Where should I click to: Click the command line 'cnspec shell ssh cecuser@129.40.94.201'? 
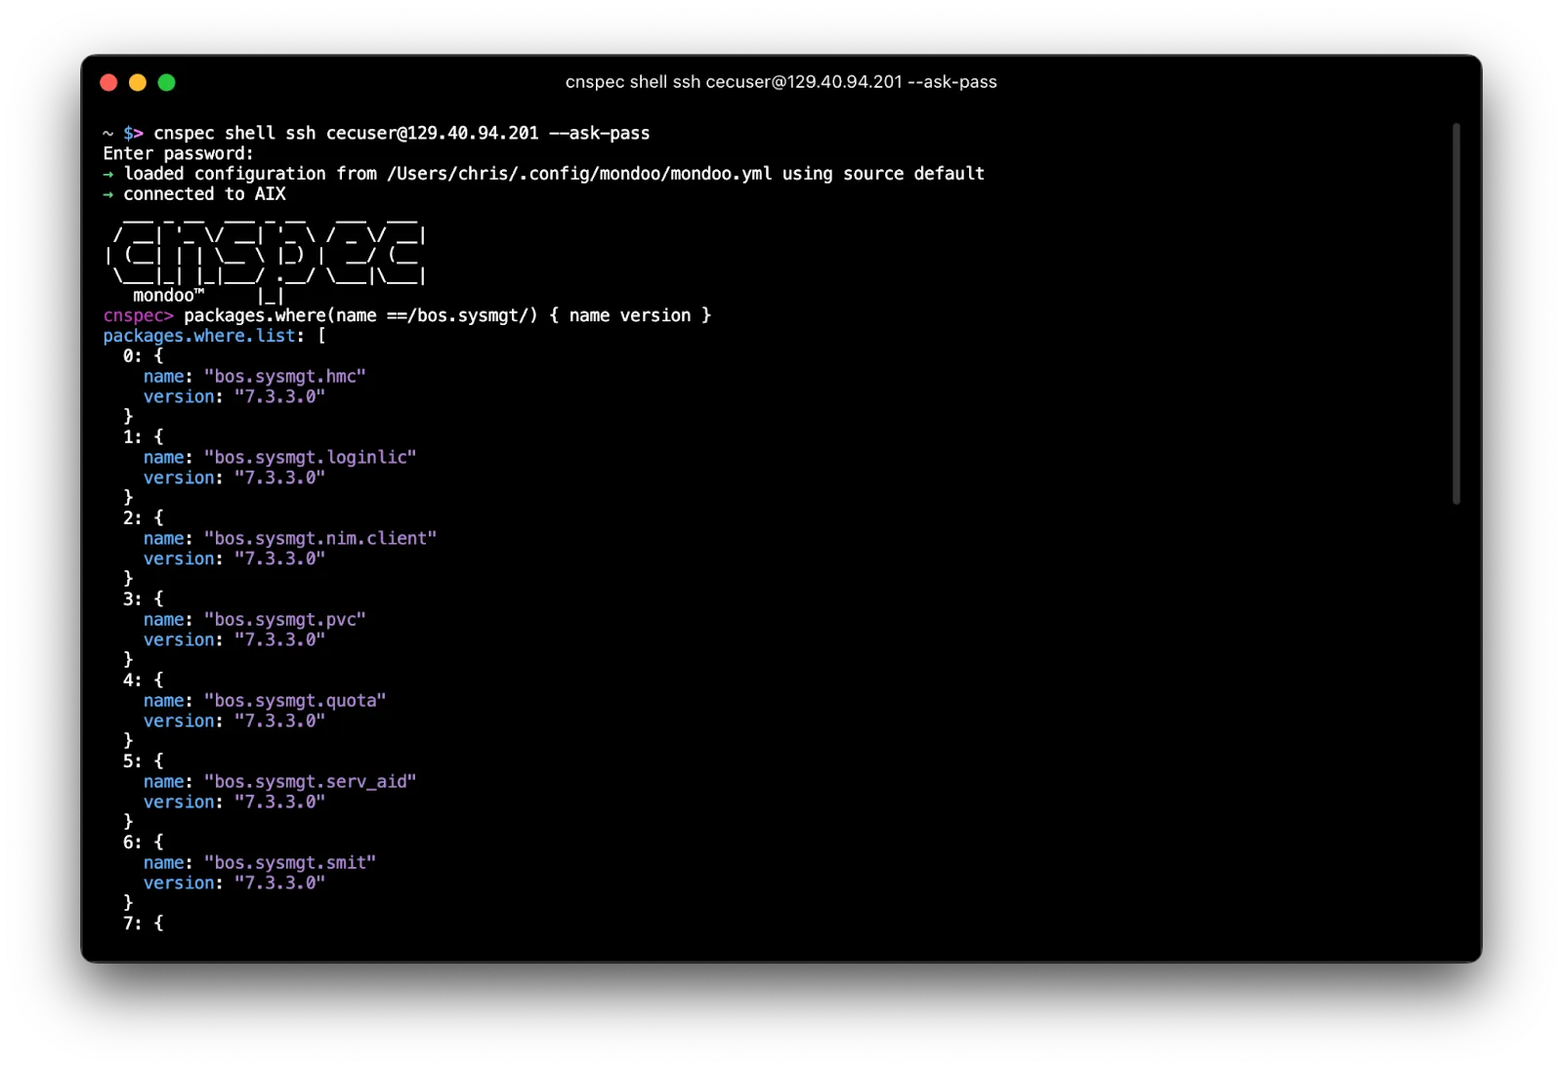click(x=346, y=133)
